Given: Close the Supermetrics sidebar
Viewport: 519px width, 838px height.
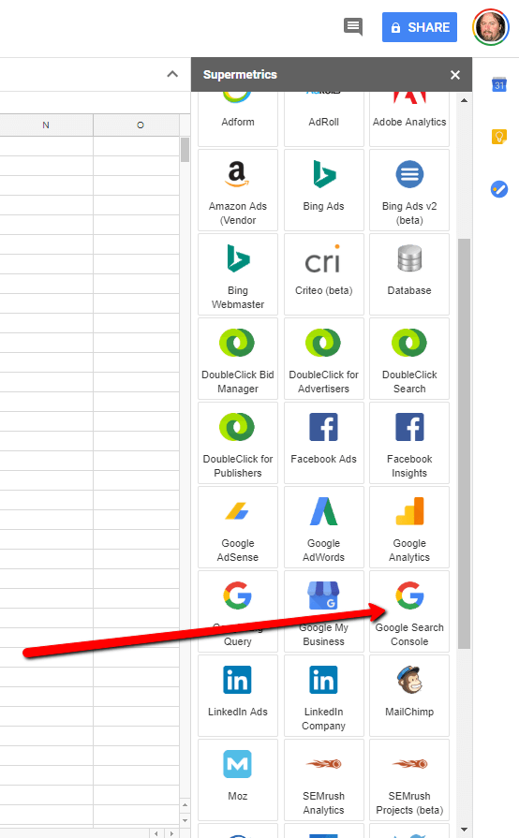Looking at the screenshot, I should pyautogui.click(x=455, y=75).
